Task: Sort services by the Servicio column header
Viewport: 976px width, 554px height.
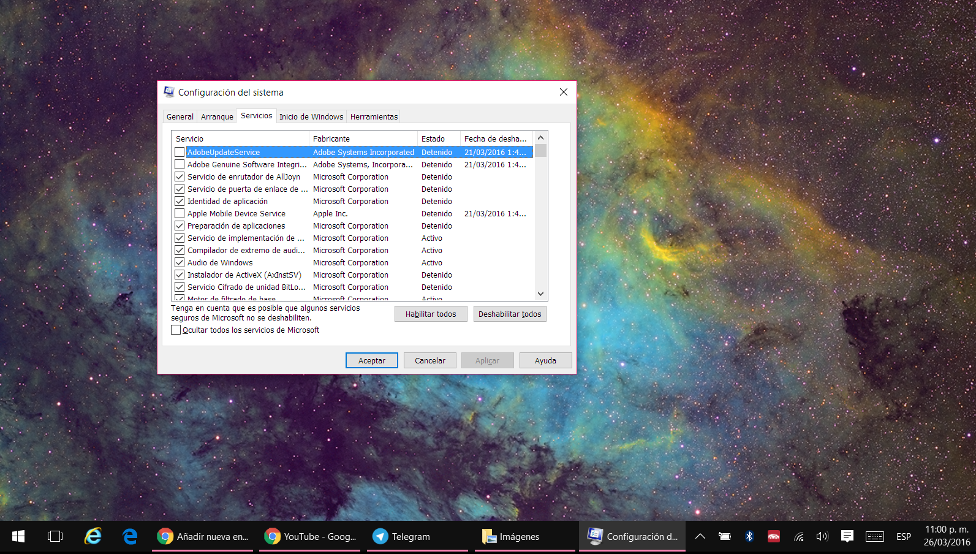Action: pyautogui.click(x=240, y=138)
